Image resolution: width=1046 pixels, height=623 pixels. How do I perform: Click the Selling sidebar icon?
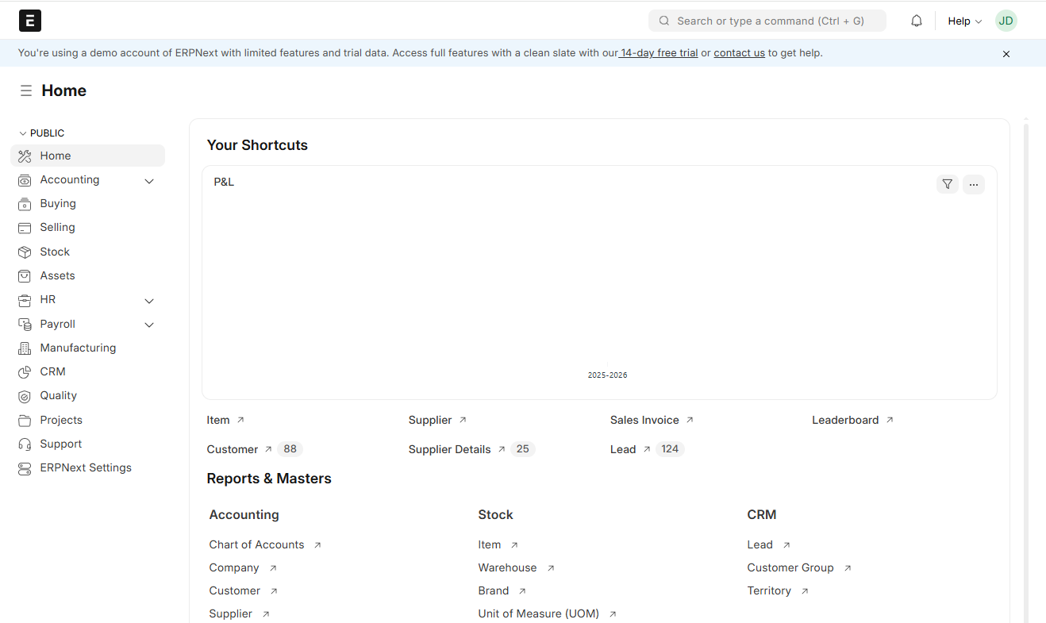click(x=25, y=228)
